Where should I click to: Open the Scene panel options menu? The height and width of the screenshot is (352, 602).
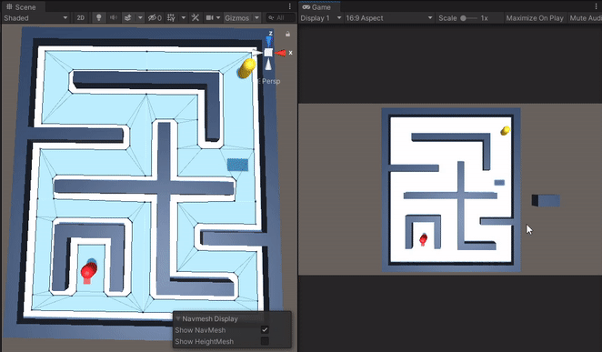[290, 6]
